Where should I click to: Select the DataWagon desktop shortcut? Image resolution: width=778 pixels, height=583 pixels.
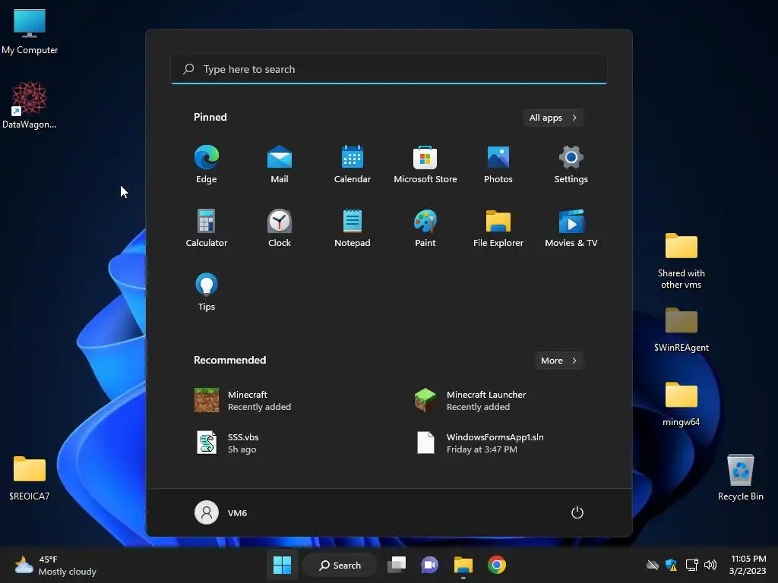pyautogui.click(x=30, y=105)
